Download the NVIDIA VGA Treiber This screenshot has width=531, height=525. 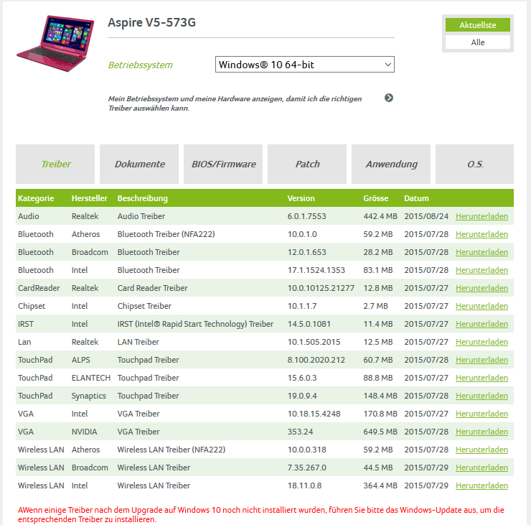point(481,432)
